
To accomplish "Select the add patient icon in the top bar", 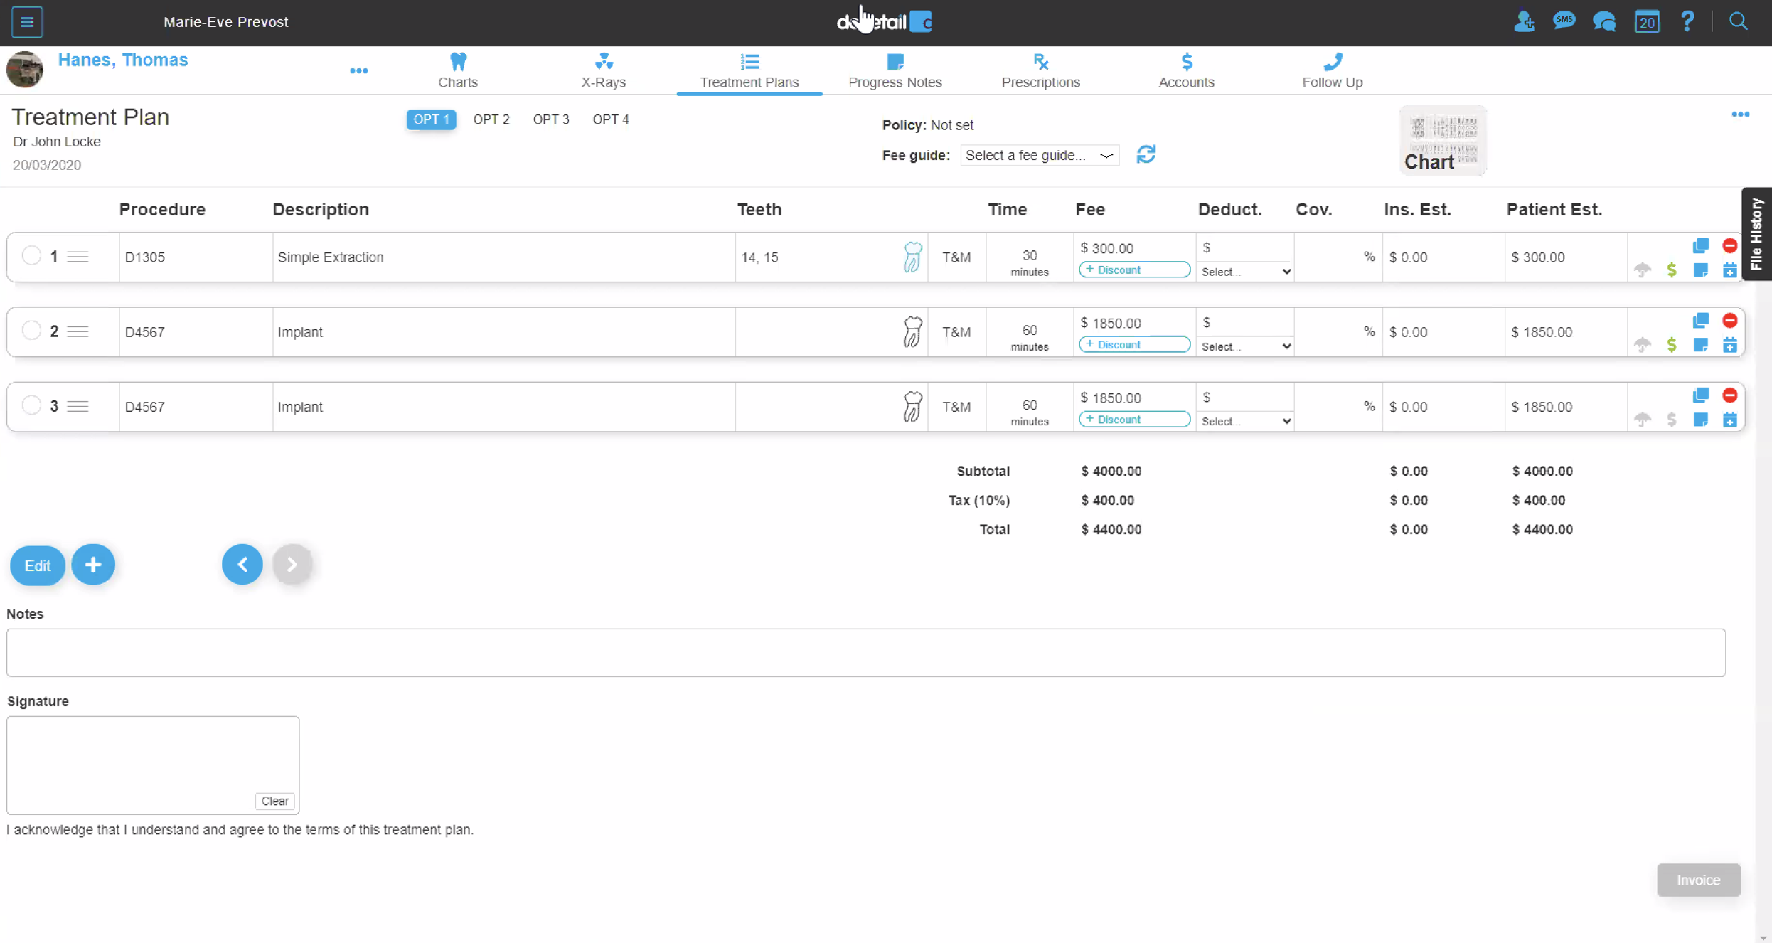I will (x=1525, y=21).
